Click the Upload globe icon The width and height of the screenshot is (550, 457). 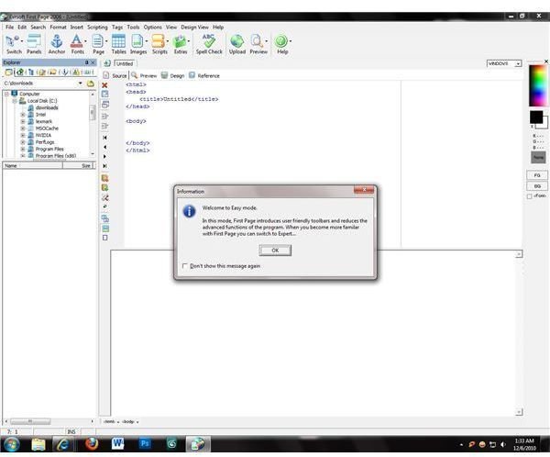[237, 41]
